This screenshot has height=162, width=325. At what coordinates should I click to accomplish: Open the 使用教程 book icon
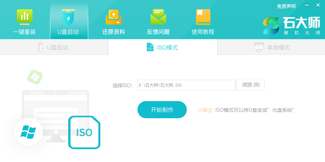pyautogui.click(x=203, y=17)
